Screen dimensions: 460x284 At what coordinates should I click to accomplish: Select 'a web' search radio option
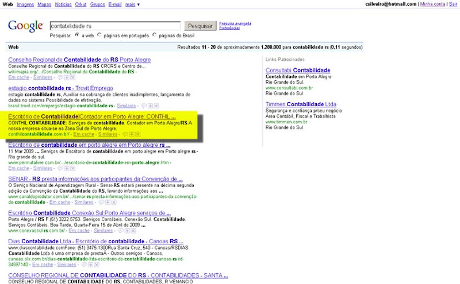click(x=77, y=34)
